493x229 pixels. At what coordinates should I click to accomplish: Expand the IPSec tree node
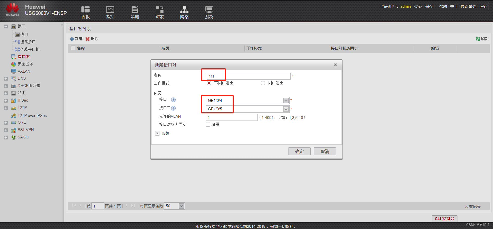[x=6, y=101]
